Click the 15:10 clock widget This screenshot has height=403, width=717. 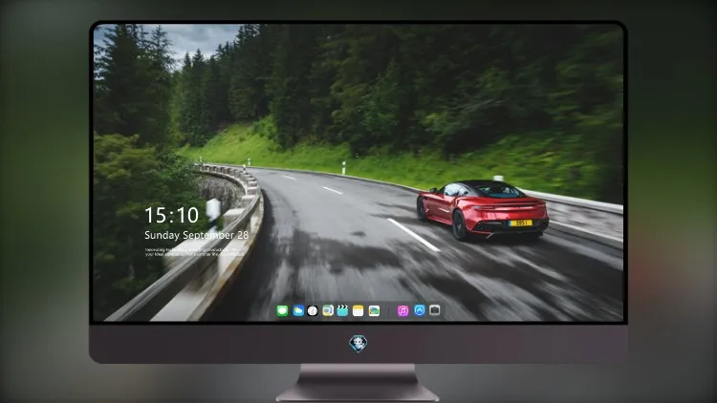[171, 215]
